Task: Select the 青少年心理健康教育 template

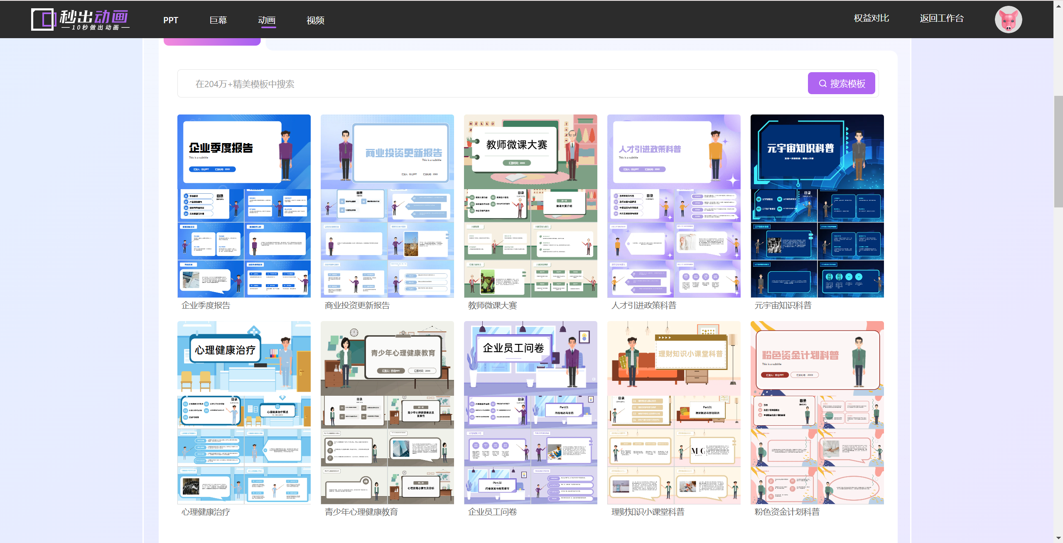Action: pos(387,412)
